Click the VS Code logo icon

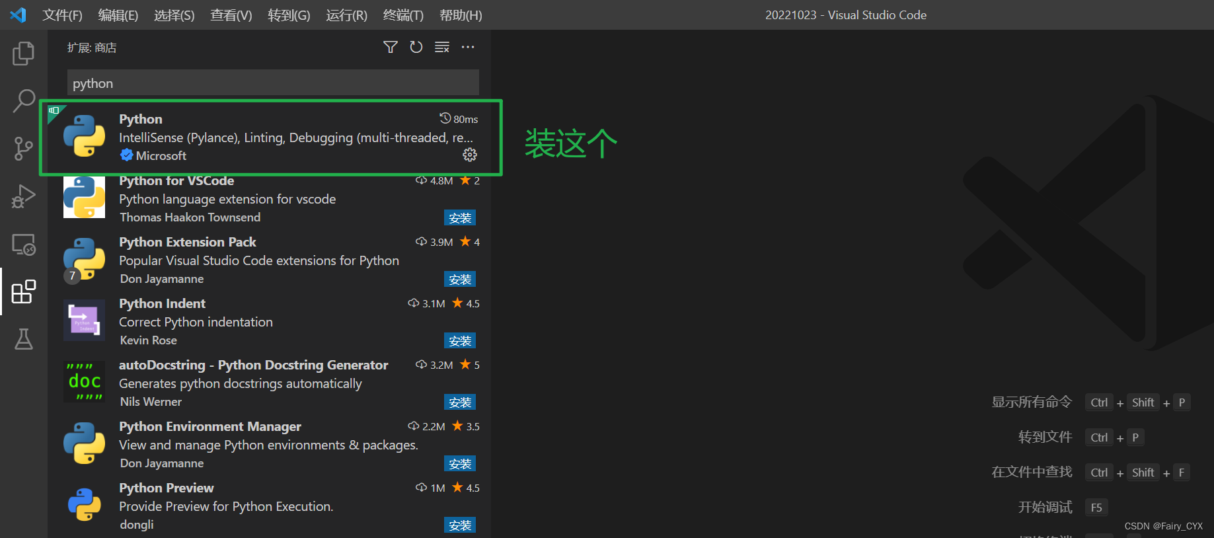point(18,15)
